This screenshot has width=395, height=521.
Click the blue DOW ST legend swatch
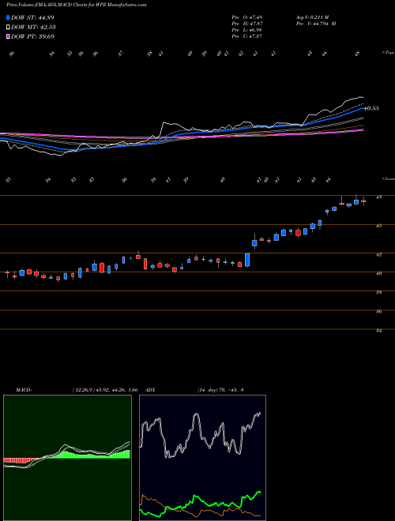(8, 17)
